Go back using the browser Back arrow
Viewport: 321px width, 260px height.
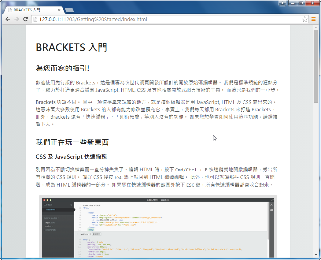tap(8, 19)
